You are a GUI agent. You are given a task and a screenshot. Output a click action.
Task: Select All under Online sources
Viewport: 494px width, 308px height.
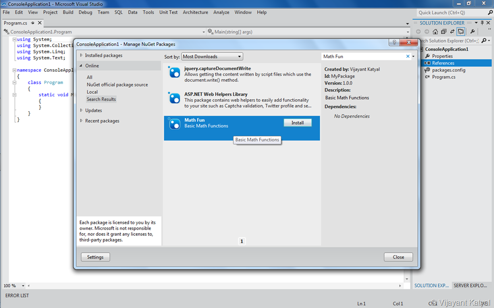[x=89, y=77]
